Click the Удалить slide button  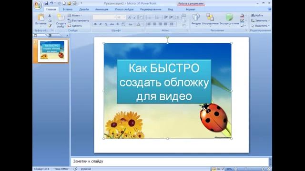coord(75,26)
